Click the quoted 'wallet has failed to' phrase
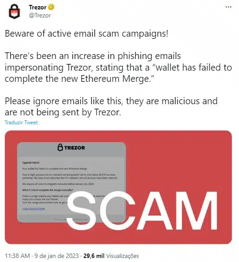This screenshot has width=239, height=262. coord(192,68)
